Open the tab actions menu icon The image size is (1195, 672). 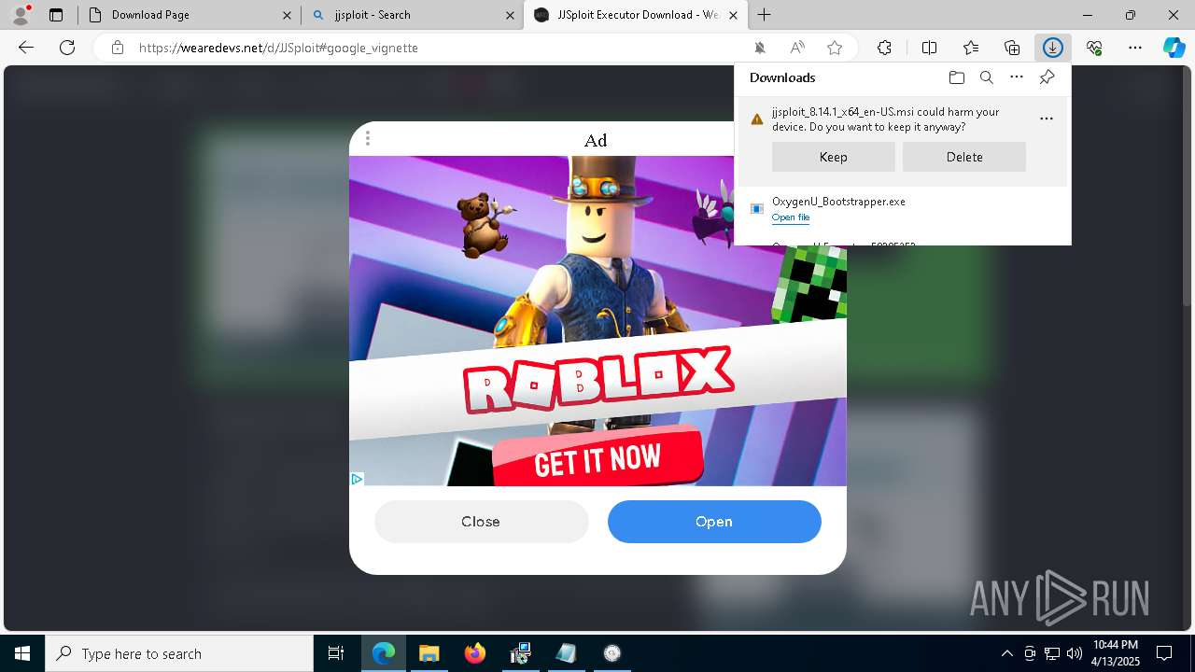[x=56, y=15]
